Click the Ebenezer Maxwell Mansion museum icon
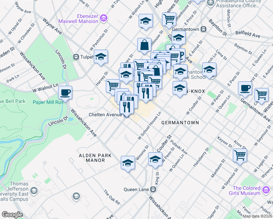This screenshot has height=219, width=273. 104,18
